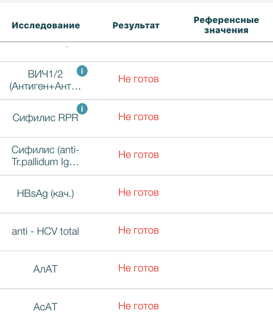273x326 pixels.
Task: Click Не готов result for Сифилис RPR
Action: pyautogui.click(x=138, y=117)
